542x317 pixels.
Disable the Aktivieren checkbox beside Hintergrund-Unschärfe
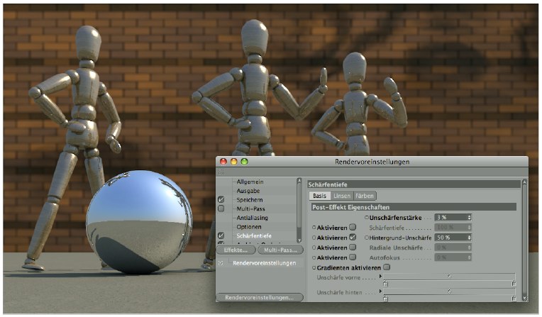(x=353, y=237)
